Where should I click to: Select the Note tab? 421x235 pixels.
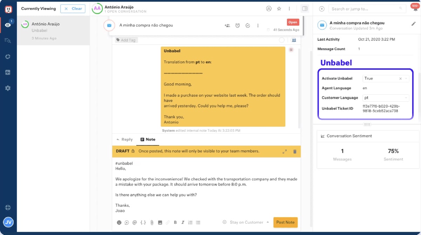pyautogui.click(x=148, y=139)
